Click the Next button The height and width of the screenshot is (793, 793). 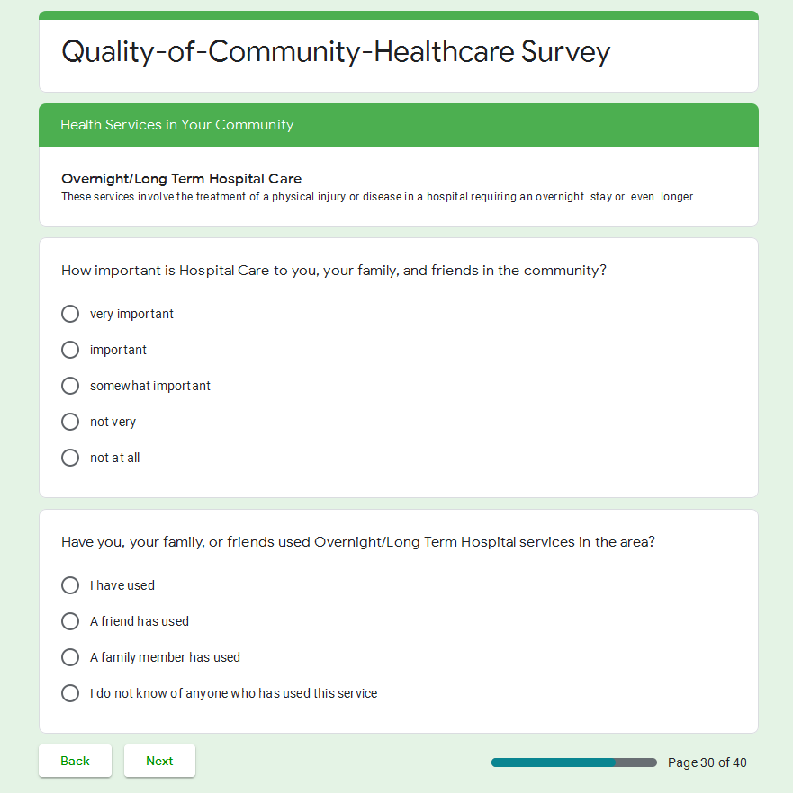159,761
